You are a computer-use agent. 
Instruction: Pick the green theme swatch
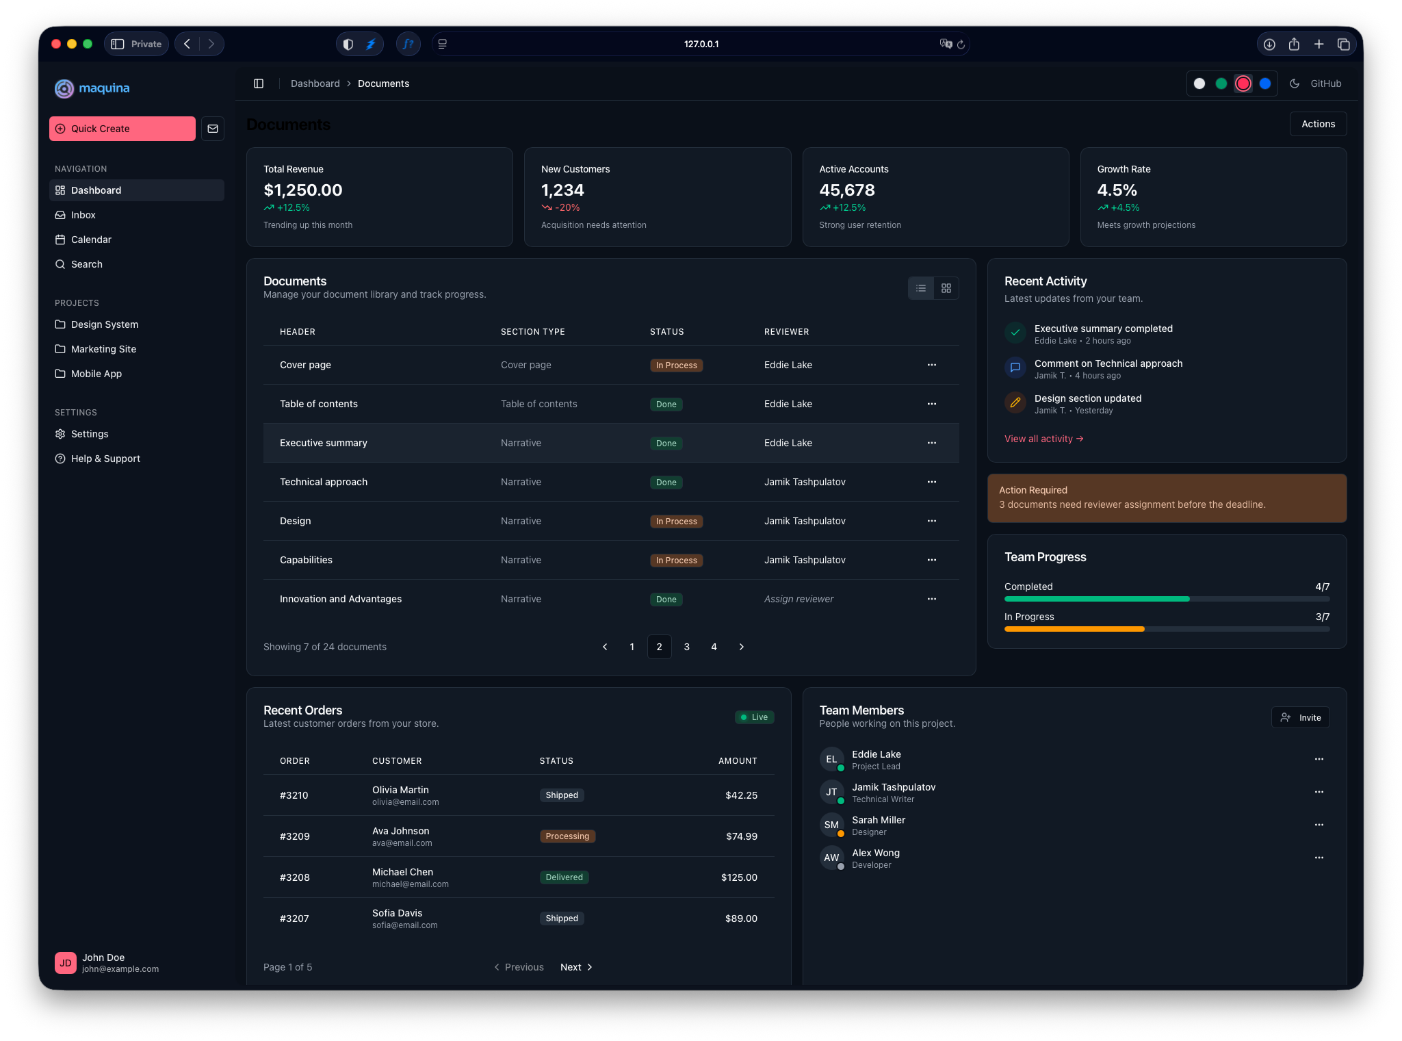click(1221, 83)
